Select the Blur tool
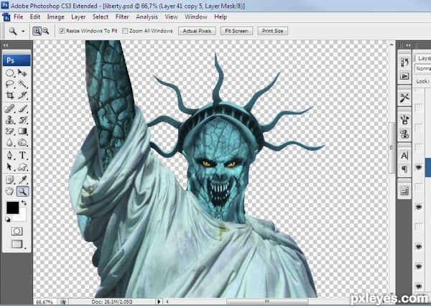Image resolution: width=431 pixels, height=308 pixels. pyautogui.click(x=9, y=142)
